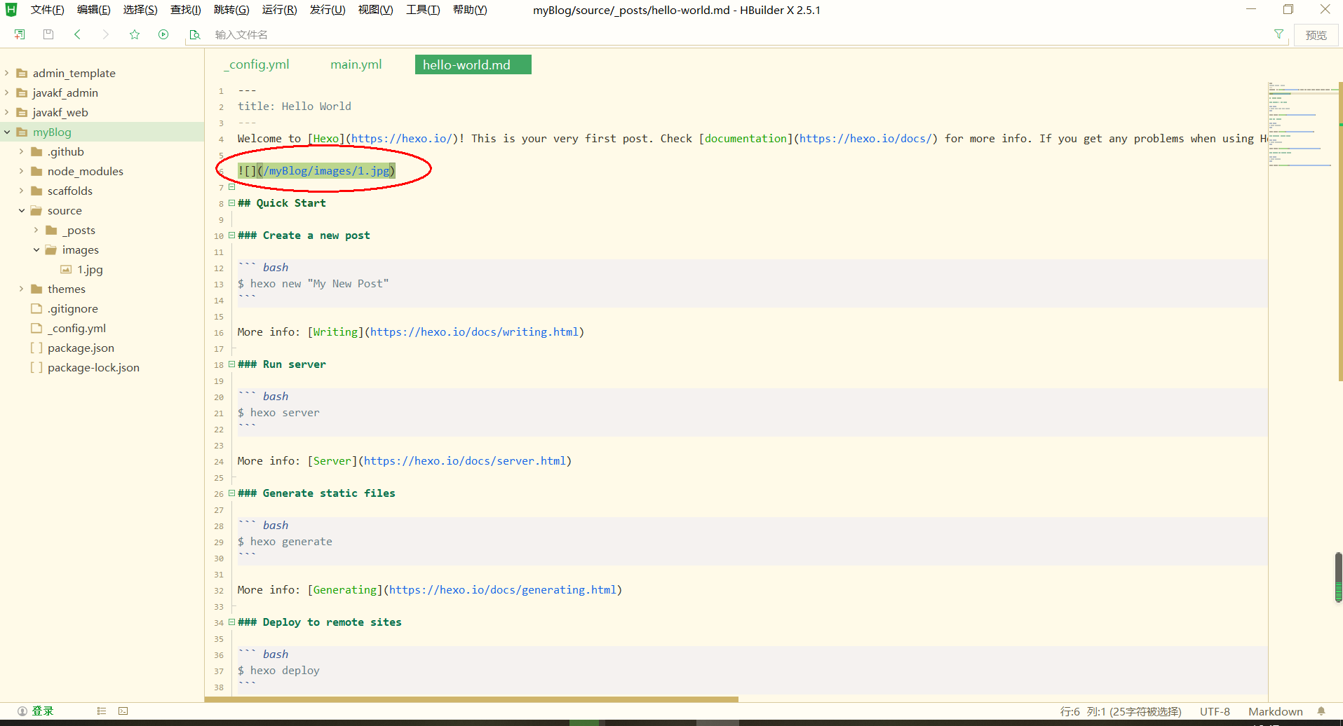
Task: Open the 帮助(Y) menu
Action: [470, 10]
